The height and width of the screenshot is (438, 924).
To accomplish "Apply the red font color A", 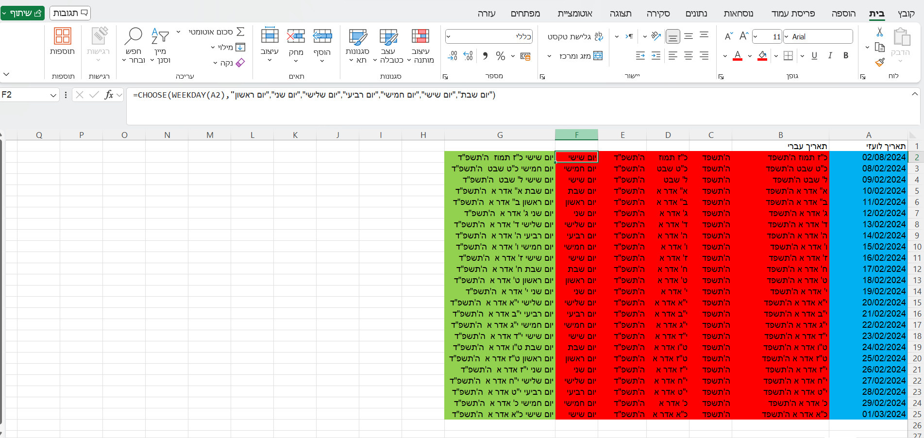I will click(738, 56).
